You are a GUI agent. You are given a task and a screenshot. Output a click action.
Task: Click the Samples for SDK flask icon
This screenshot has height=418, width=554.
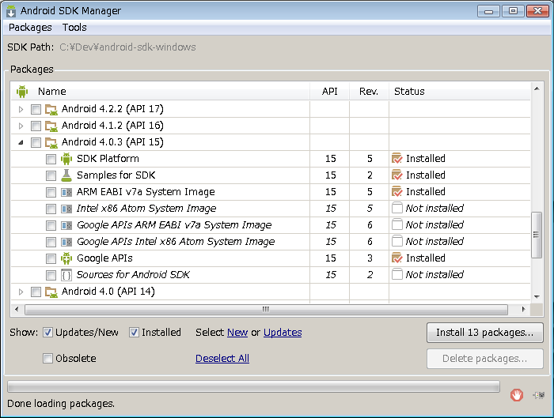pos(66,175)
